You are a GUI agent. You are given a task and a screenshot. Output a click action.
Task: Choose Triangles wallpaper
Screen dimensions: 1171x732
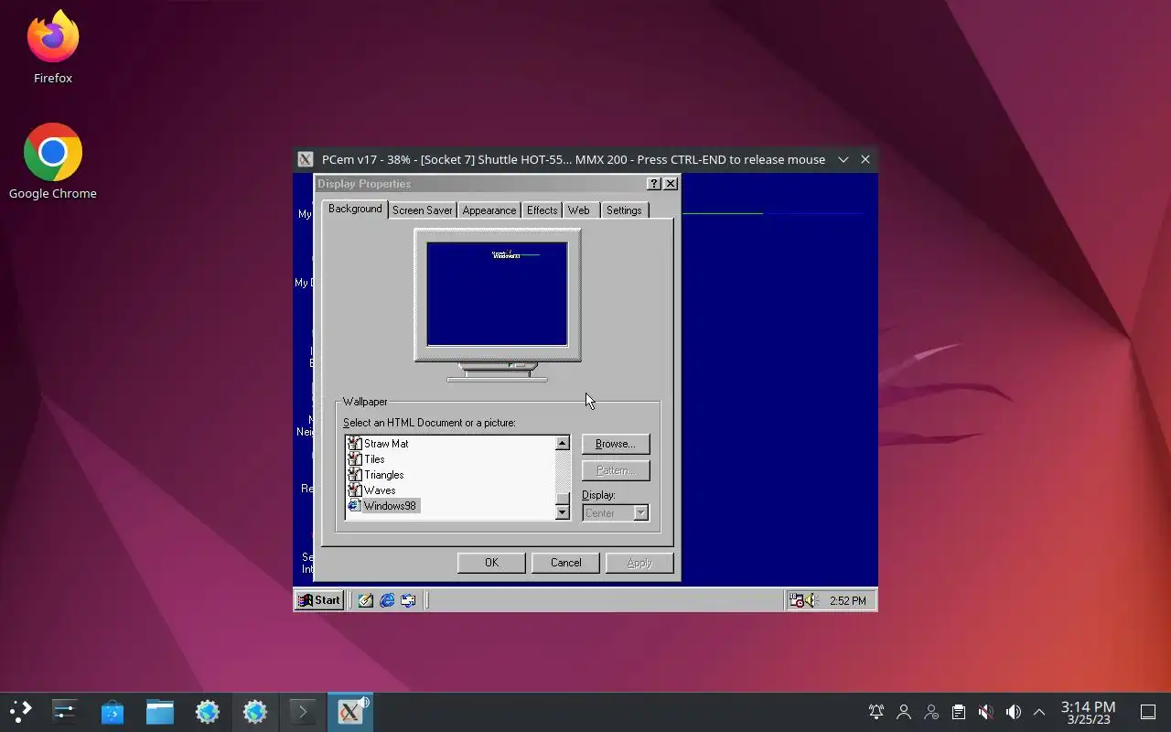(383, 475)
